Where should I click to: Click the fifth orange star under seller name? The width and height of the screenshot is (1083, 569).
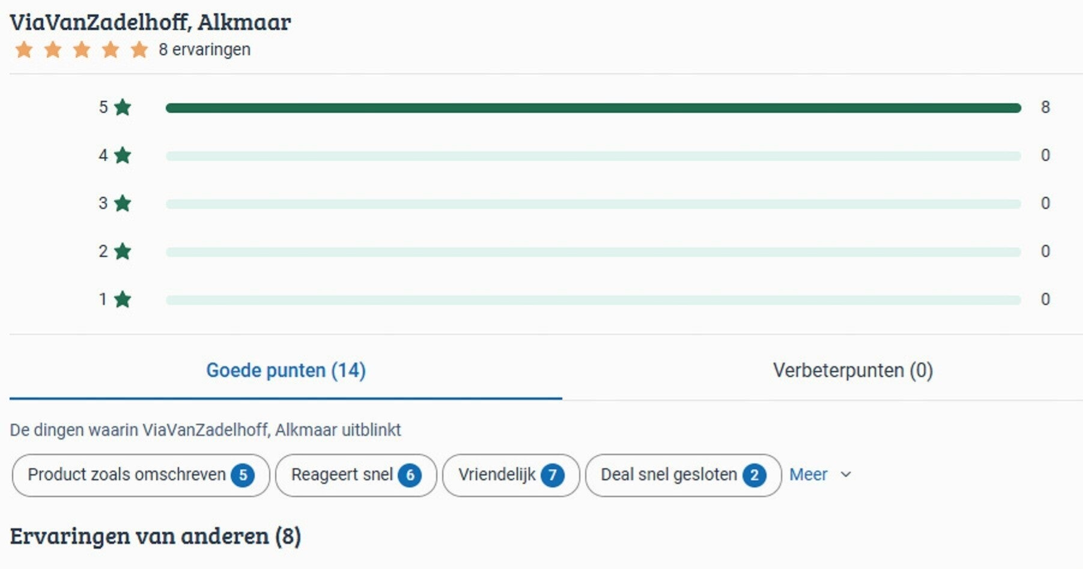tap(139, 50)
